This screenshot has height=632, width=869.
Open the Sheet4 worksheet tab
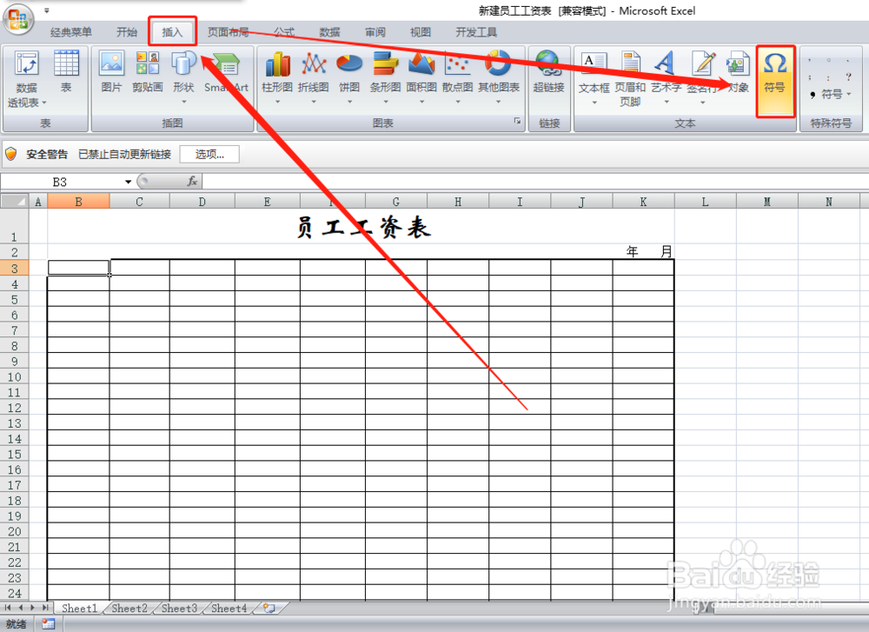pyautogui.click(x=229, y=609)
